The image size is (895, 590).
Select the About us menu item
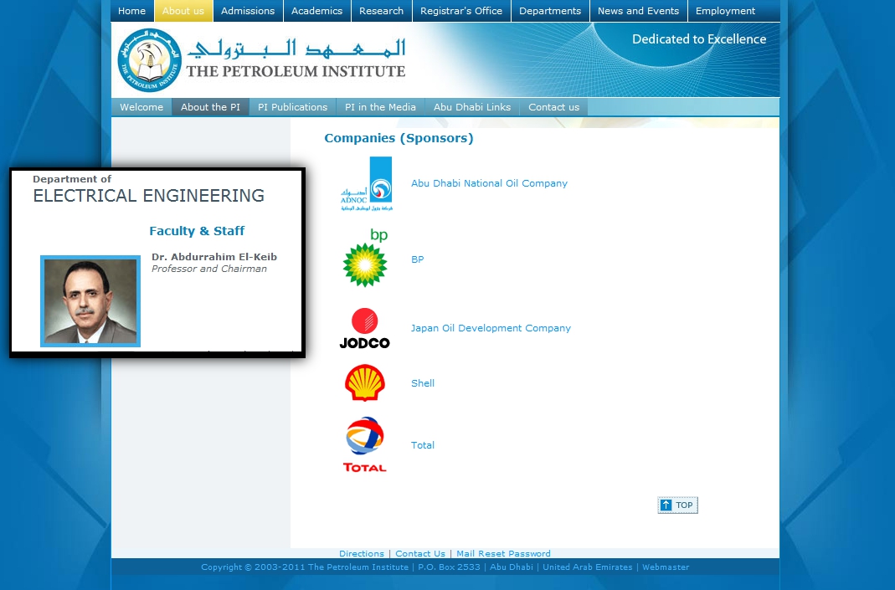tap(183, 11)
